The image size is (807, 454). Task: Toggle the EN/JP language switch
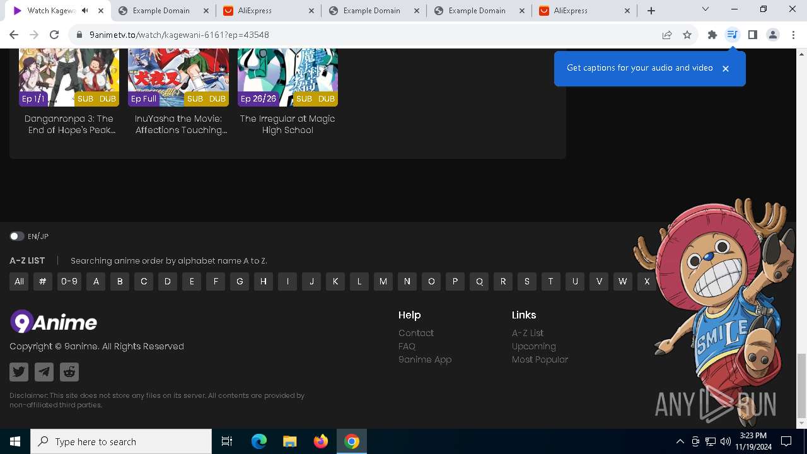point(17,236)
